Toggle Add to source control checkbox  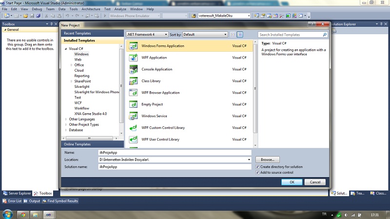[257, 172]
